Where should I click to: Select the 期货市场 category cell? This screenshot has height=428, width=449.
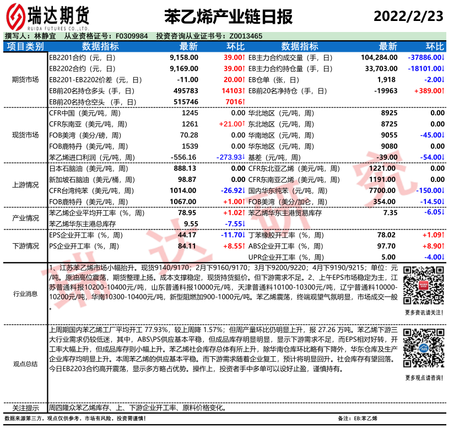pyautogui.click(x=25, y=79)
